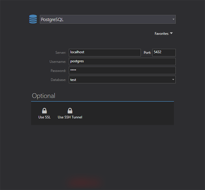Click the blue database stack icon
The height and width of the screenshot is (190, 205).
(x=33, y=19)
